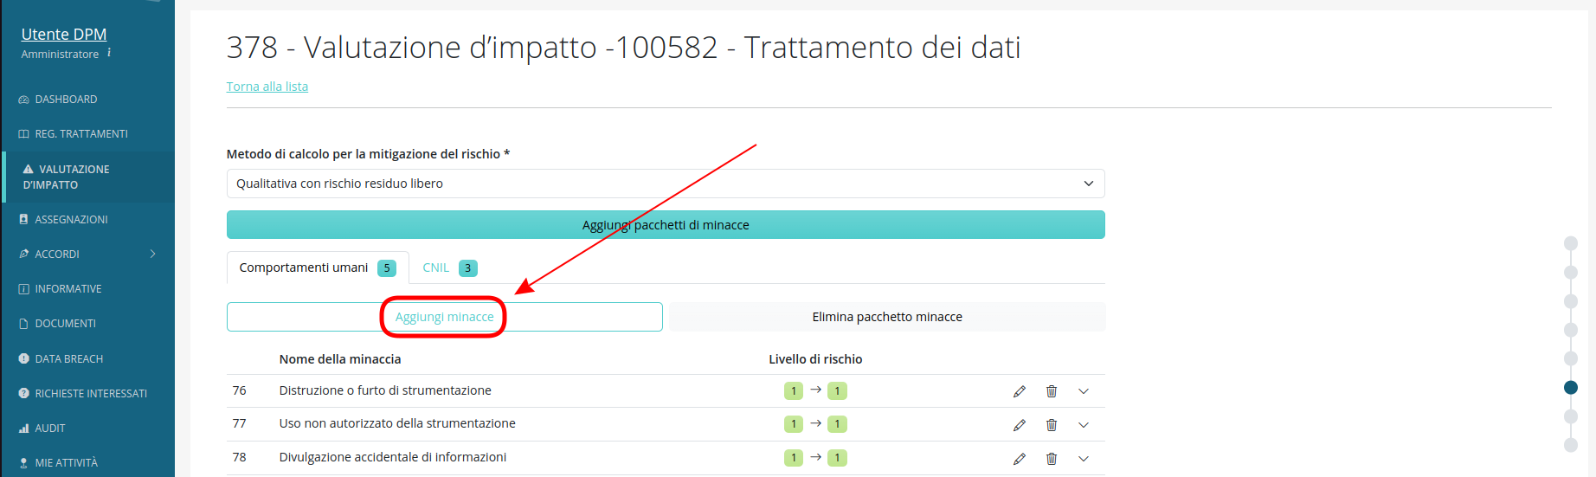Click the Richieste Interessati question icon
Viewport: 1596px width, 477px height.
[x=23, y=393]
